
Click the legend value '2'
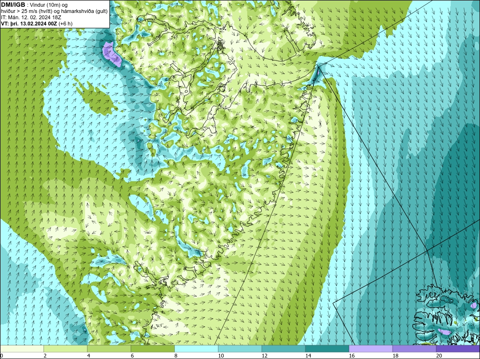point(45,356)
